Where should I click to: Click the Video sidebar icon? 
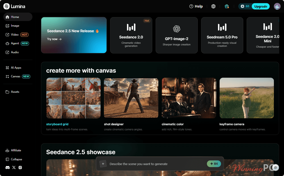tap(7, 34)
